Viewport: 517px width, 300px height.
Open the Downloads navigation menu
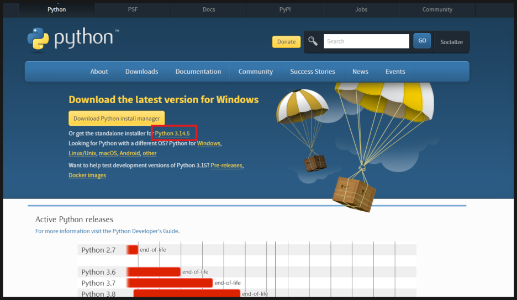pyautogui.click(x=142, y=72)
